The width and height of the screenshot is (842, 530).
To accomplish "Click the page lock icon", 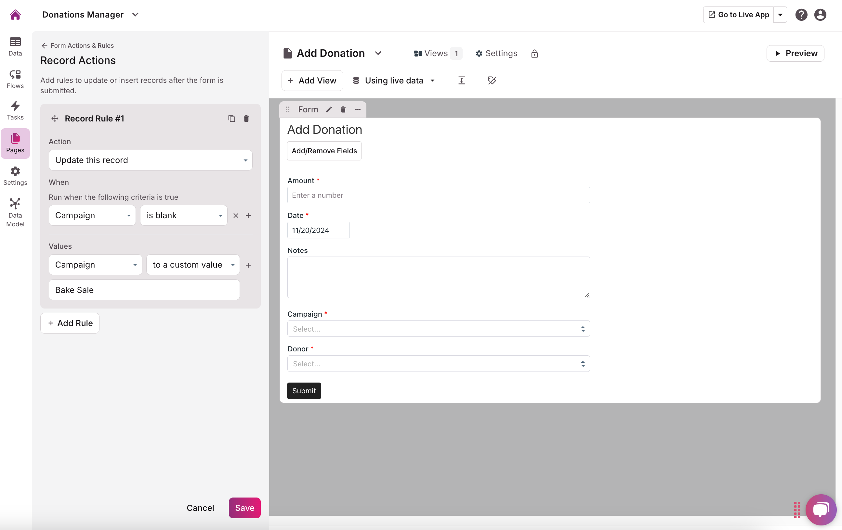I will click(x=534, y=54).
